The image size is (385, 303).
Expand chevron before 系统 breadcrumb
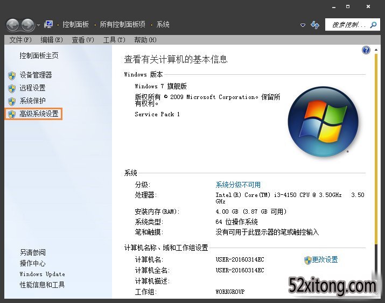(152, 25)
